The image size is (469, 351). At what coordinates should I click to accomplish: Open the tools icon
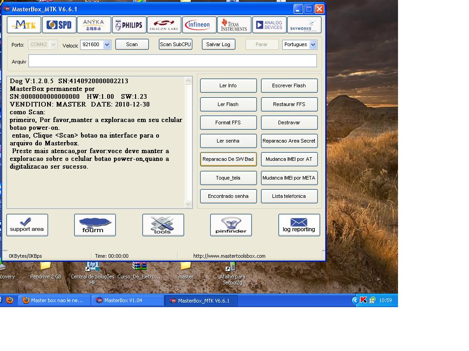tap(163, 225)
